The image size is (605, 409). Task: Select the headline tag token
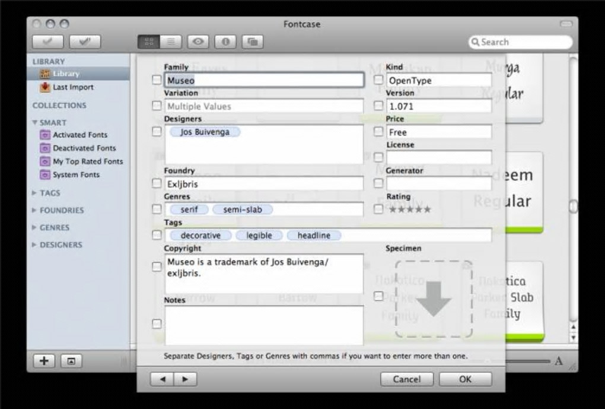[x=314, y=236]
